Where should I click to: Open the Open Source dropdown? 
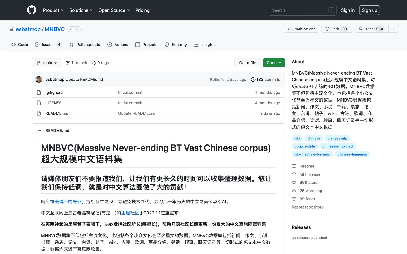click(114, 10)
